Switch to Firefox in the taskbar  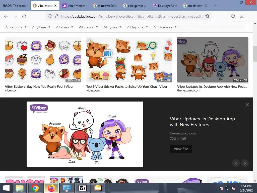[x=51, y=188]
